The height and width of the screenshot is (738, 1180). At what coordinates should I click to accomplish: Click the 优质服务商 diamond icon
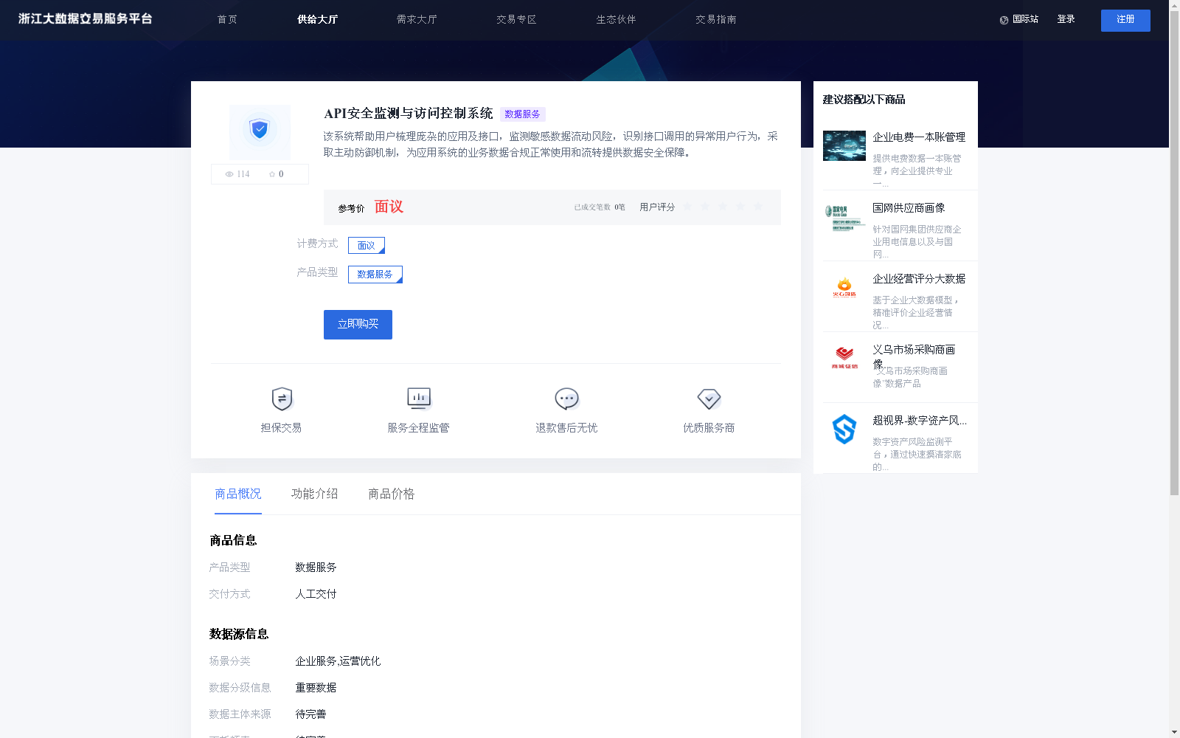(x=709, y=399)
